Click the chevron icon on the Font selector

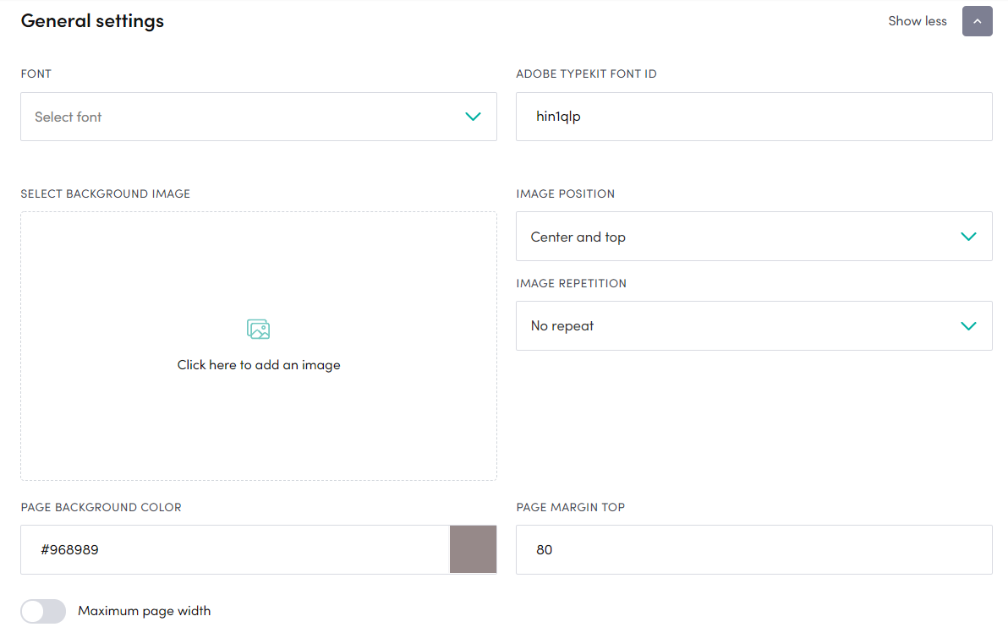473,117
